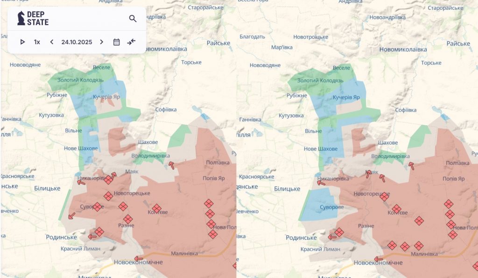Open the map search magnifier
This screenshot has width=478, height=278.
[133, 19]
